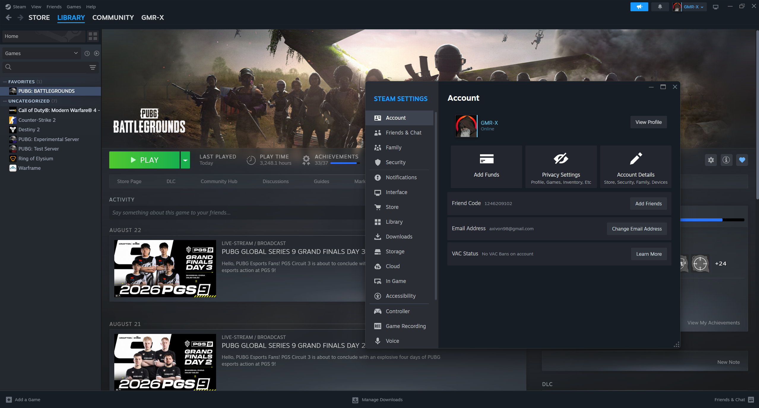Click the announcements megaphone icon
The height and width of the screenshot is (408, 759).
point(639,7)
